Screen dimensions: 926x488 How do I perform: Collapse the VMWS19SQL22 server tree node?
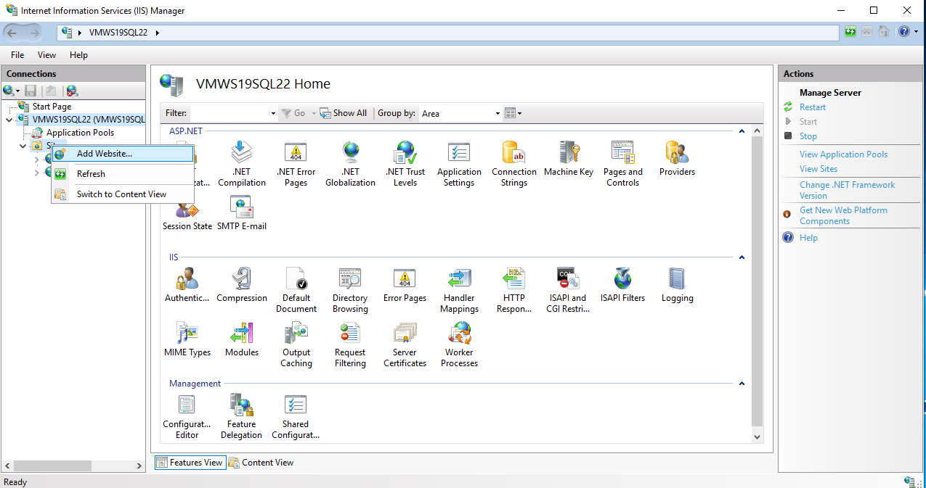[x=9, y=120]
